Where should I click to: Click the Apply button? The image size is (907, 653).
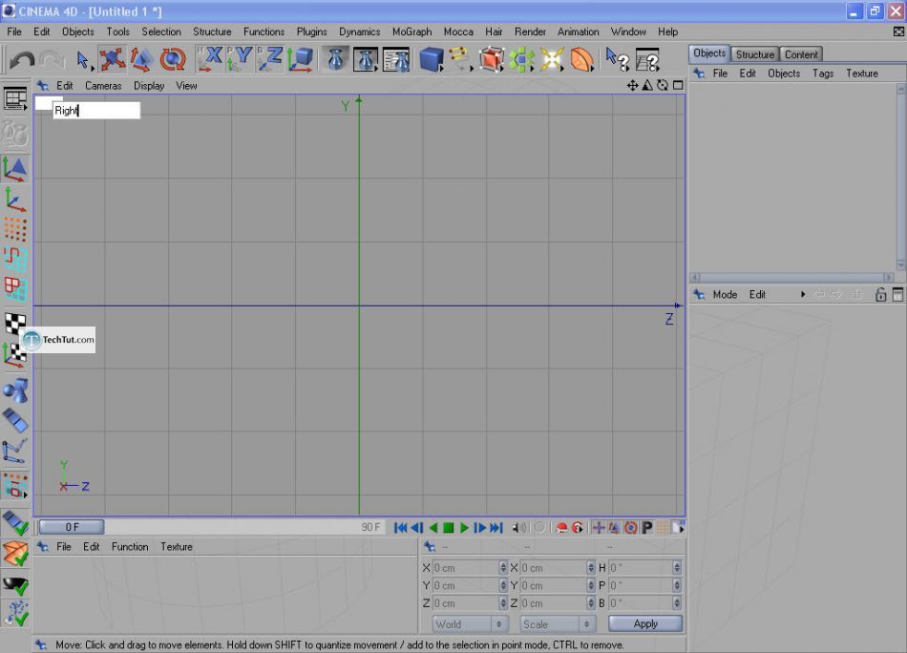tap(645, 623)
